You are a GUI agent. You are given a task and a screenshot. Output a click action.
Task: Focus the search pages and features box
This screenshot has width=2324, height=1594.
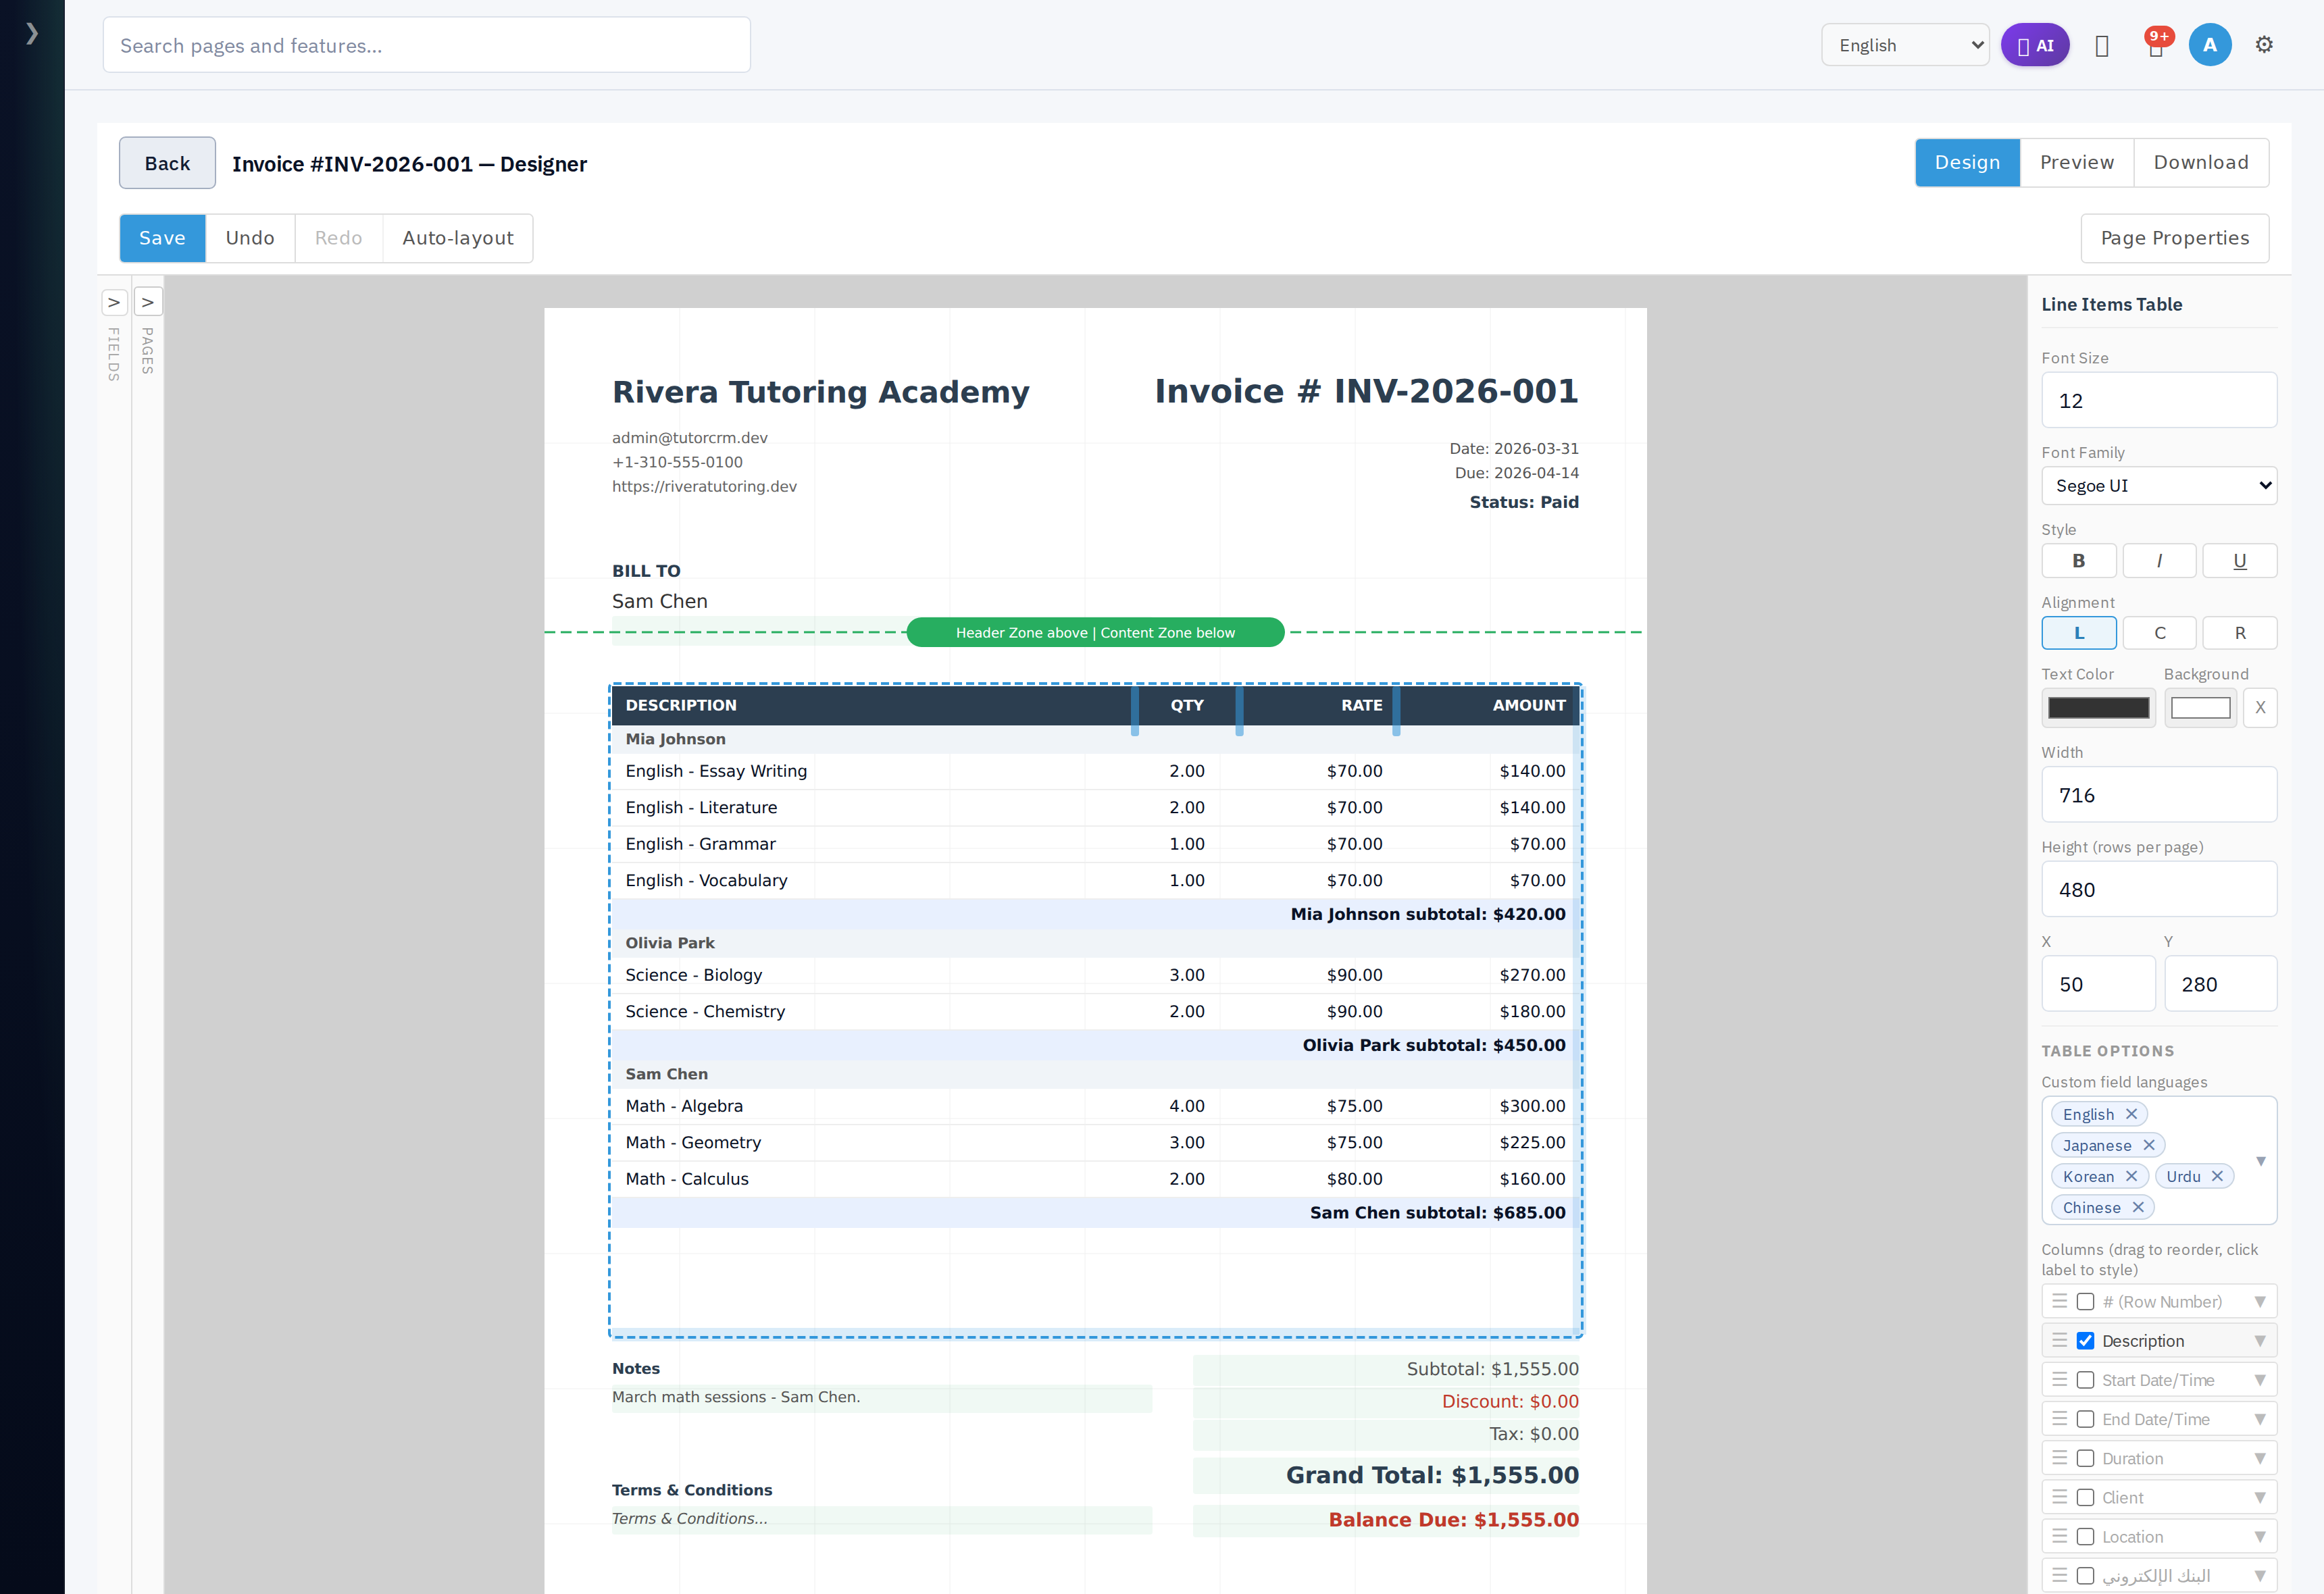(x=427, y=45)
